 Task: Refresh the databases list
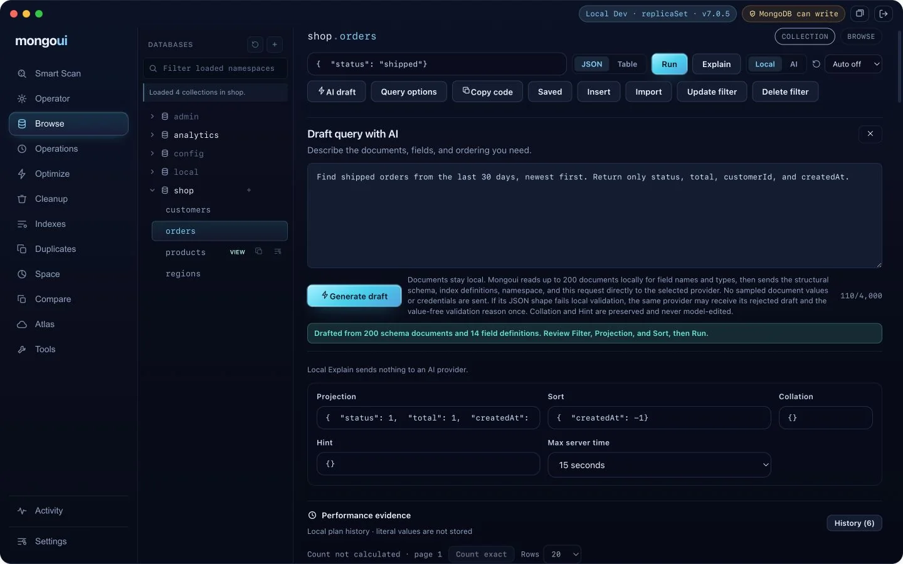(255, 44)
